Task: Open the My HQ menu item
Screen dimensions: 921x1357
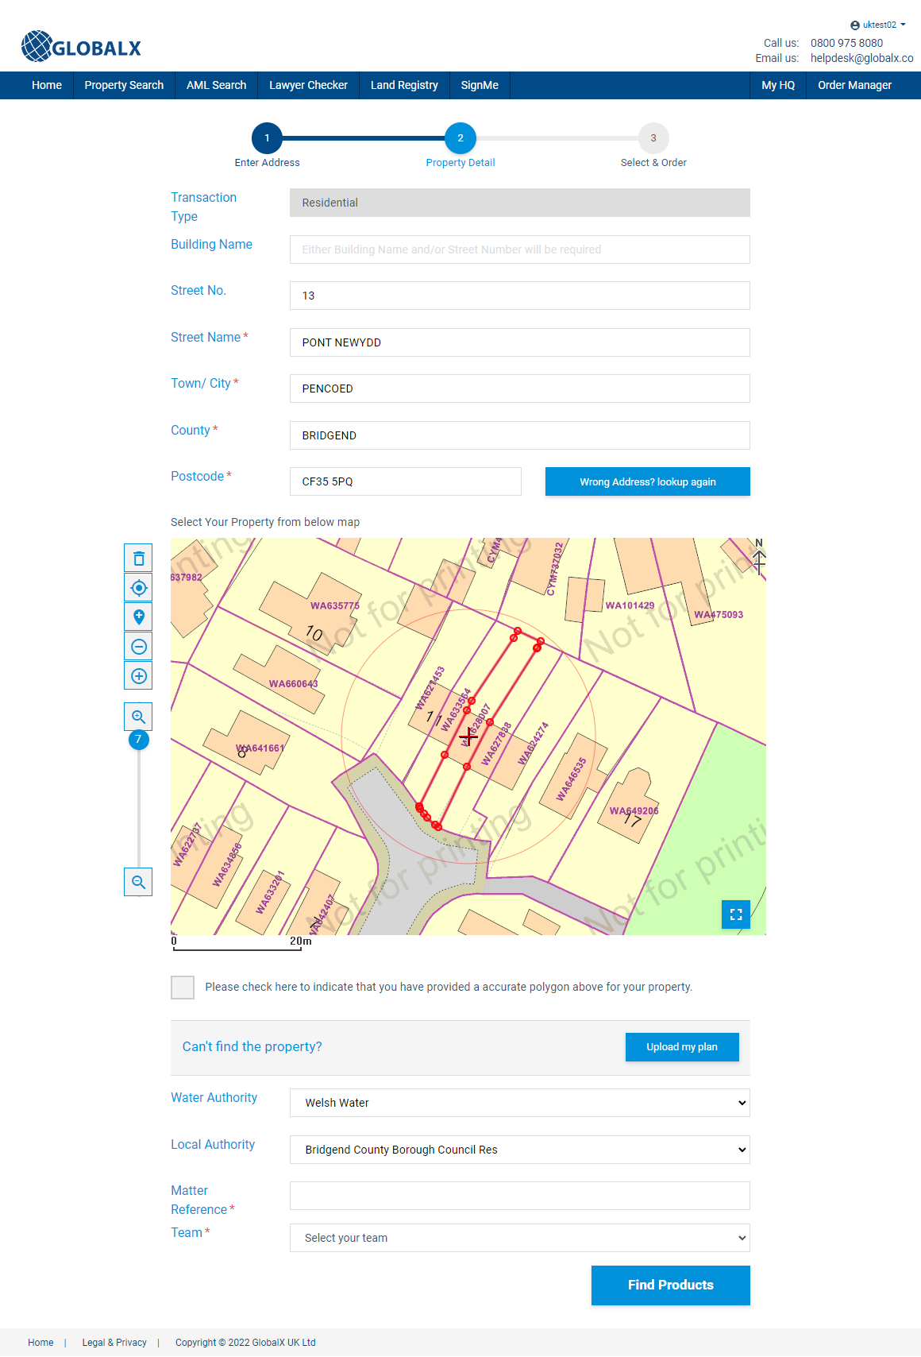Action: [778, 85]
